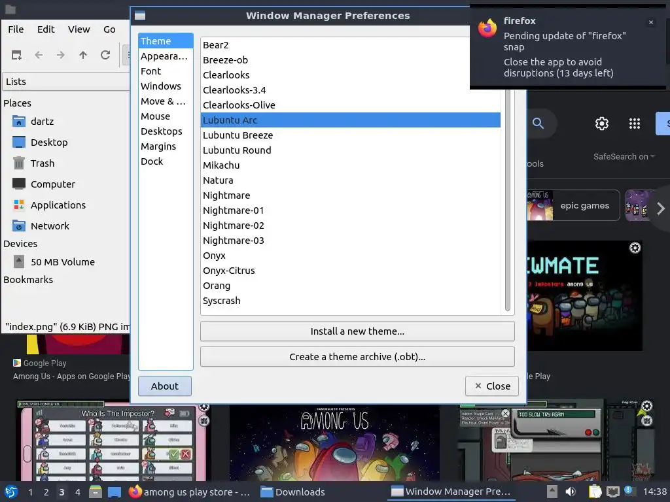This screenshot has height=502, width=670.
Task: Click the 50 MB Volume eject icon
Action: [x=19, y=261]
